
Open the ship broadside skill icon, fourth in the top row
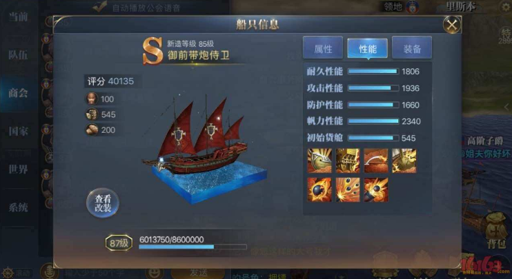(x=404, y=161)
